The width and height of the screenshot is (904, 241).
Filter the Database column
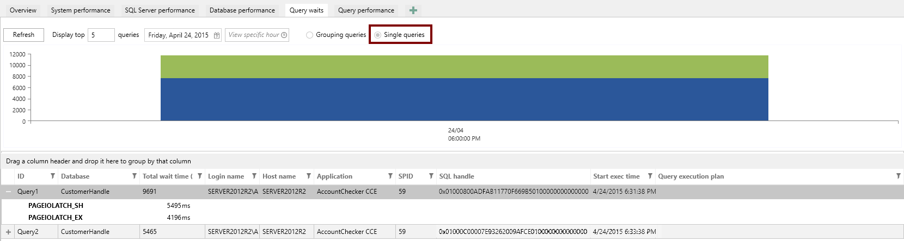click(x=134, y=176)
